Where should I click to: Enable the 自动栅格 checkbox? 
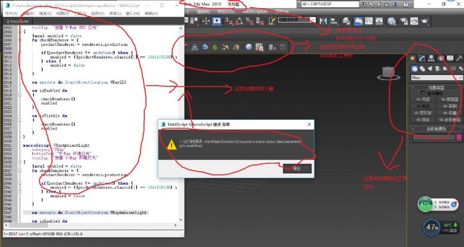[423, 93]
